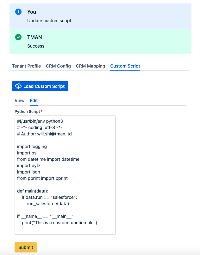Click the 'def main(data):' line
This screenshot has height=255, width=200.
point(33,191)
